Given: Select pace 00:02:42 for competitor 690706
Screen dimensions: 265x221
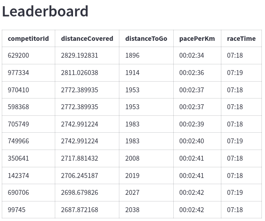Looking at the screenshot, I should (192, 193).
